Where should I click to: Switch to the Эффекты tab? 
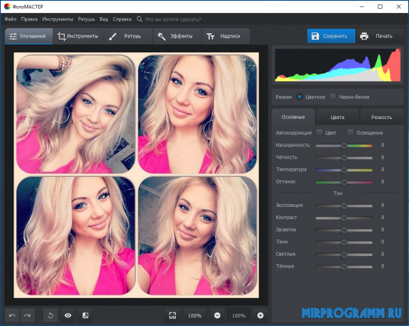pyautogui.click(x=176, y=36)
